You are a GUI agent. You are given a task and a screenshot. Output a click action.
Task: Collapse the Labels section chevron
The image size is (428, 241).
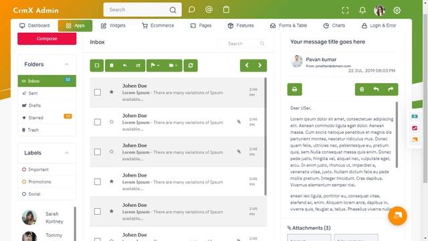click(67, 153)
